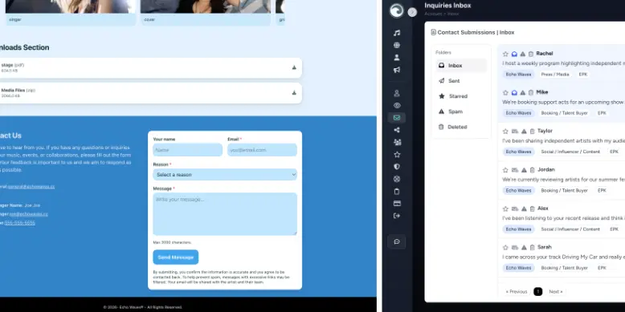This screenshot has height=312, width=625.
Task: Click the open-envelope icon on Mike's message
Action: tap(514, 92)
